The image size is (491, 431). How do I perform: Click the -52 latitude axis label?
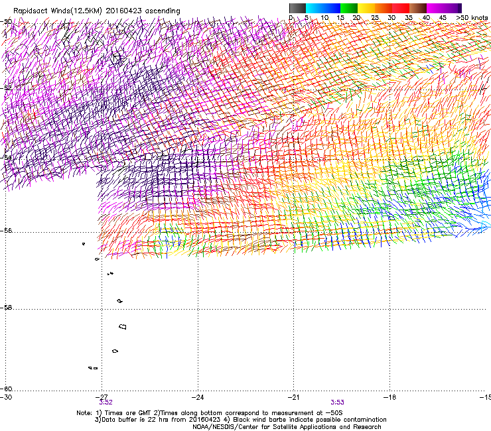pos(6,88)
